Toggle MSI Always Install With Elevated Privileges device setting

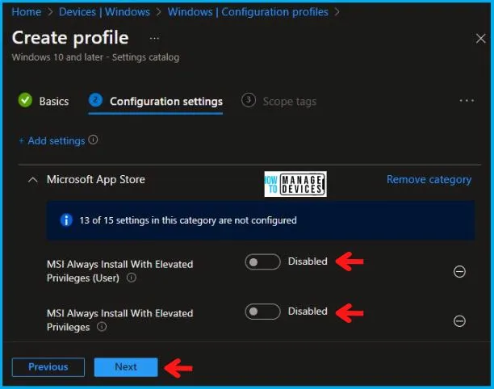pos(263,312)
